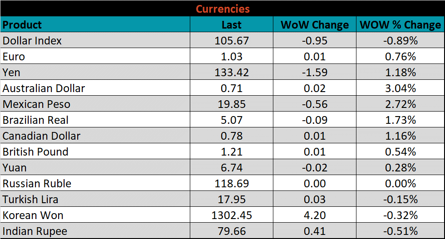Image resolution: width=445 pixels, height=239 pixels.
Task: Click Dollar Index percent change -0.89%
Action: [x=400, y=41]
